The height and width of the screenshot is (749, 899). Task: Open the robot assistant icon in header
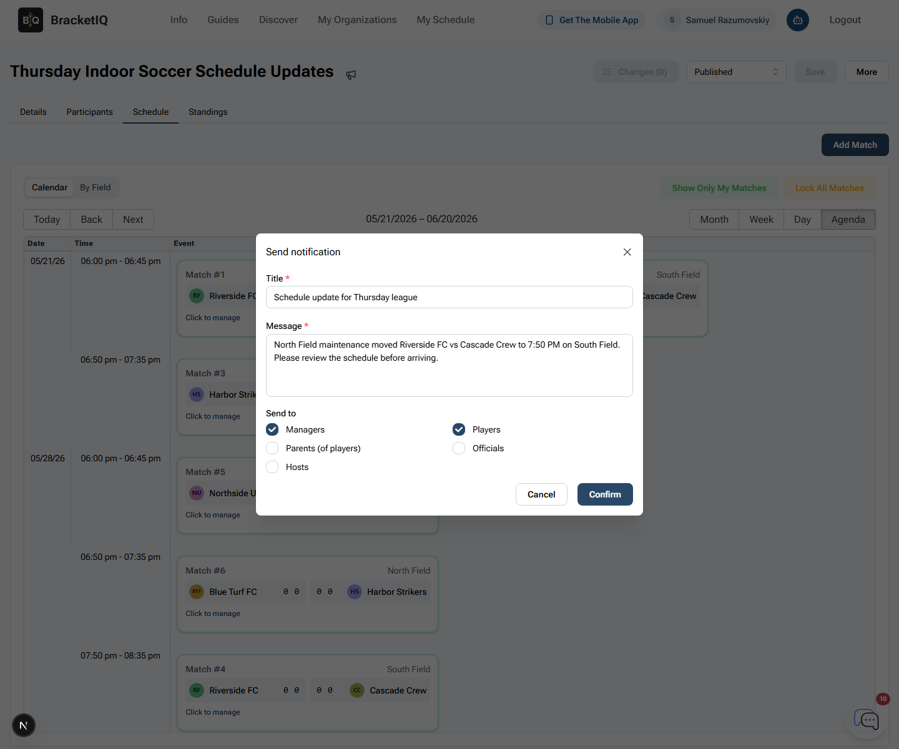(x=798, y=20)
